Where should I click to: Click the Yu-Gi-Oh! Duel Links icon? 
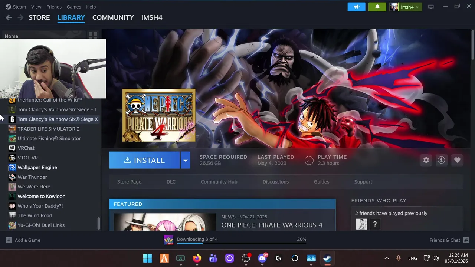tap(12, 225)
